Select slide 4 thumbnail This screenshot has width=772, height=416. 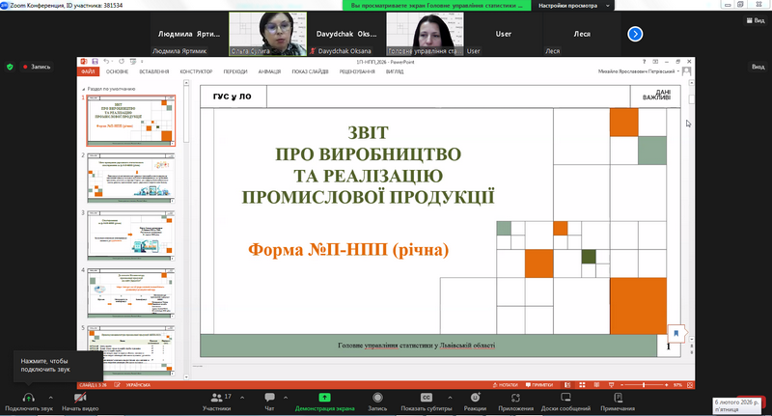pos(131,293)
